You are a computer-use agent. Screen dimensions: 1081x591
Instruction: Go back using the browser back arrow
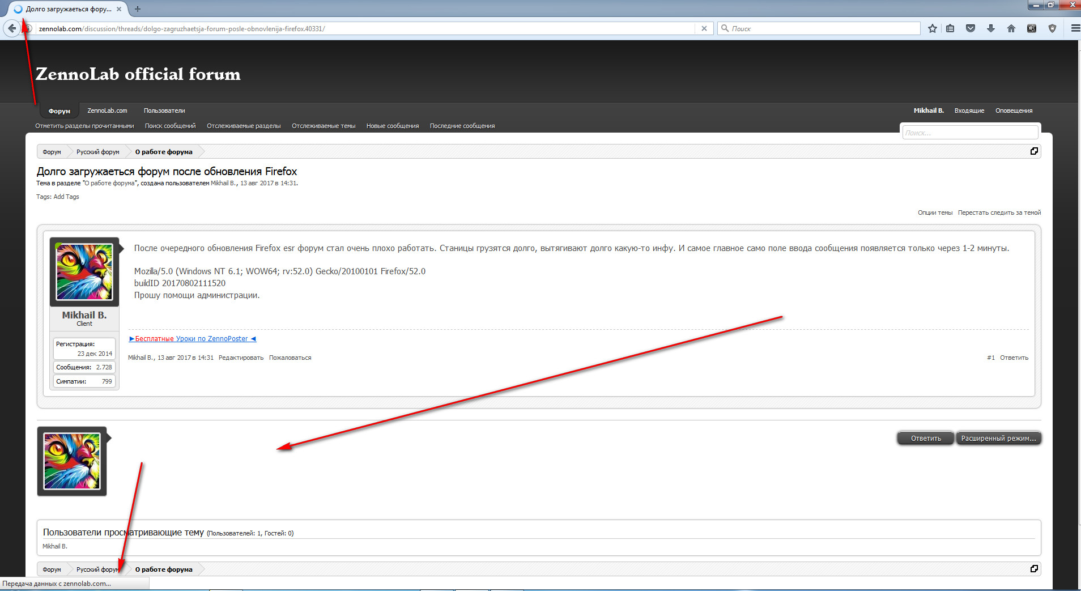(12, 28)
